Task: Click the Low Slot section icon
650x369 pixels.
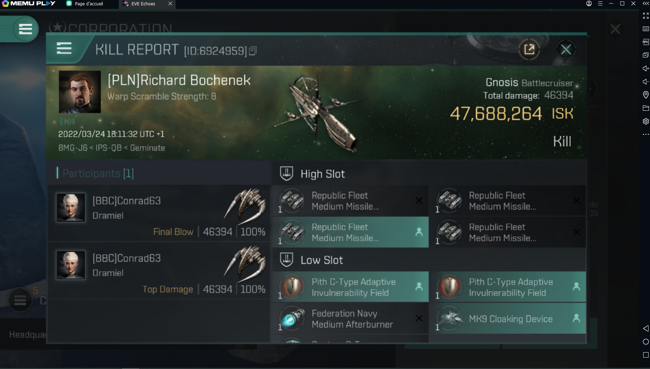Action: pyautogui.click(x=286, y=260)
